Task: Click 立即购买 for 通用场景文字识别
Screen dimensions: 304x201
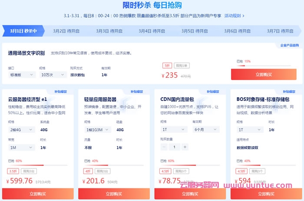Action: pos(264,74)
